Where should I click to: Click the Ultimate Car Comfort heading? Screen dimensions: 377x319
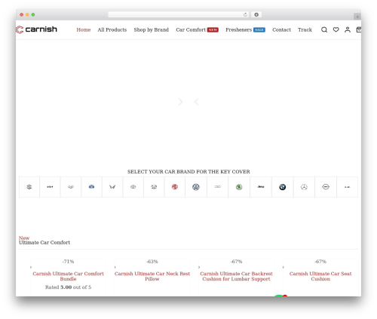pos(44,243)
